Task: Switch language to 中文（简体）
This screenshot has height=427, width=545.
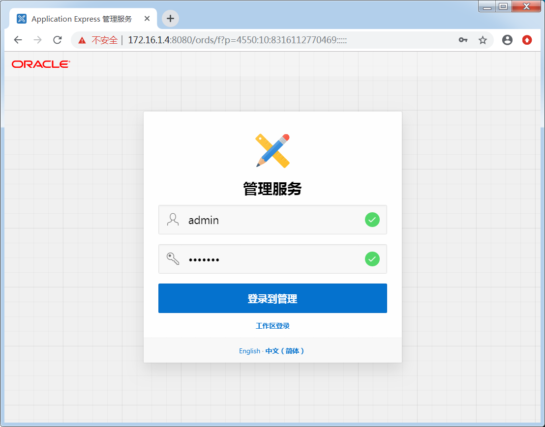Action: pos(285,351)
